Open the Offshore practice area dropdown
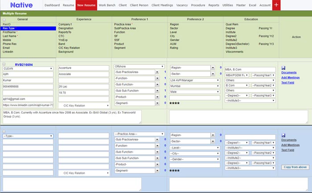The width and height of the screenshot is (312, 193). (139, 67)
